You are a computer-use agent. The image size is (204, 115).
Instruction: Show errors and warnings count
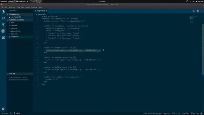tap(17, 113)
